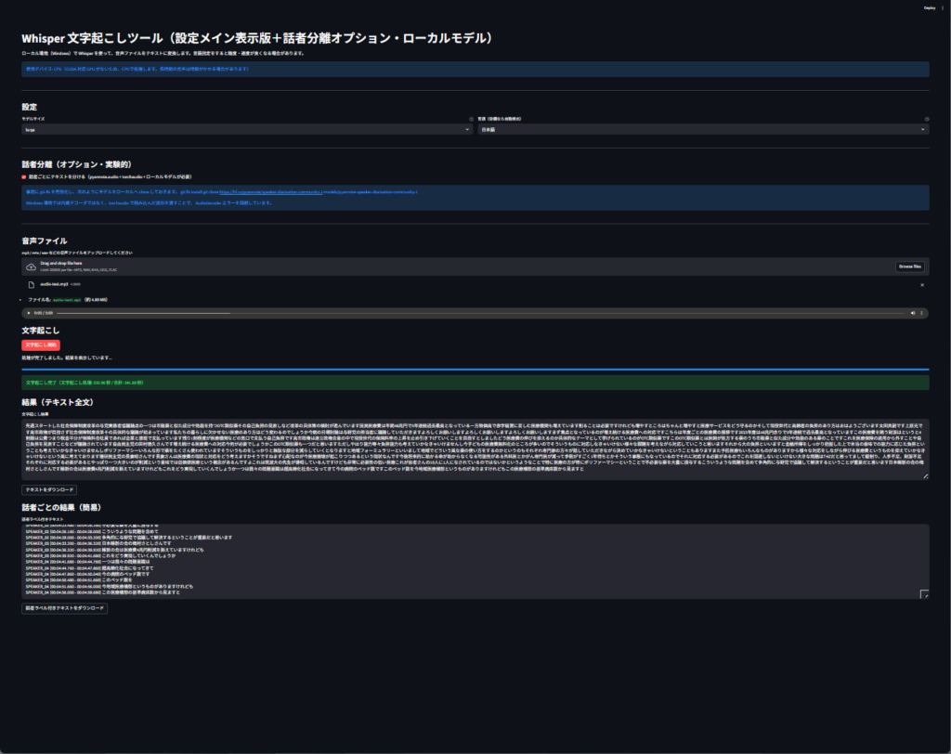Open the audio player three-dot options menu
Image resolution: width=951 pixels, height=754 pixels.
point(921,313)
